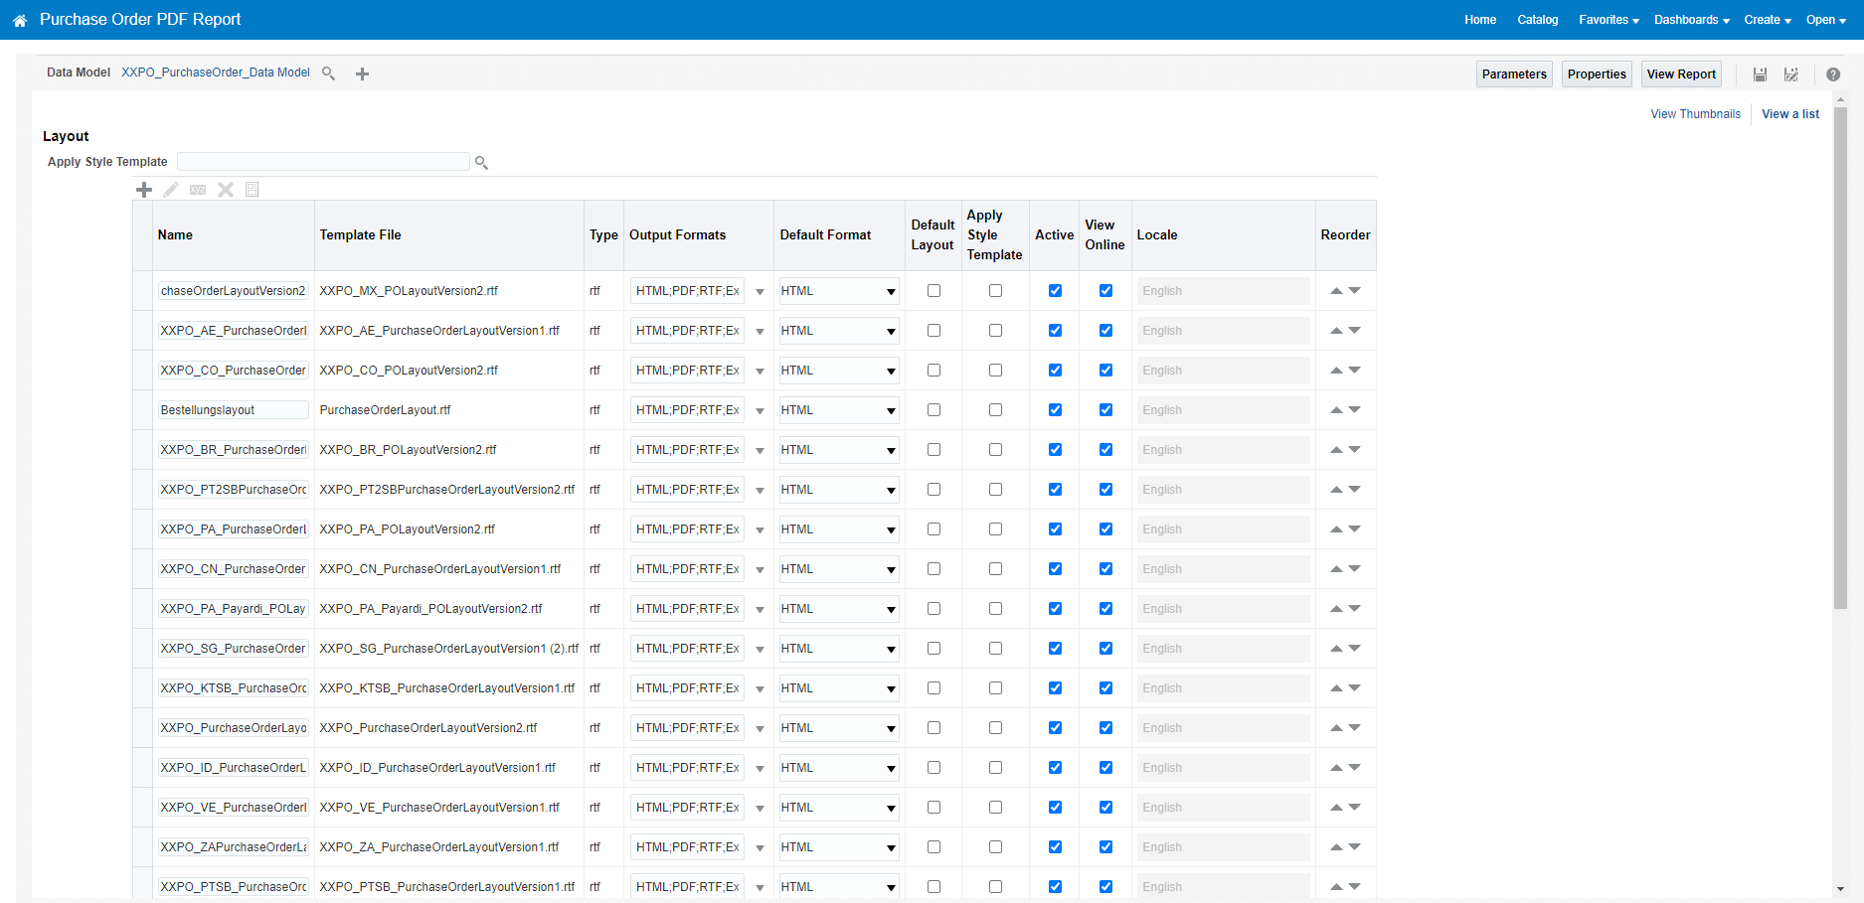Go to Catalog in the top navigation

coord(1537,19)
